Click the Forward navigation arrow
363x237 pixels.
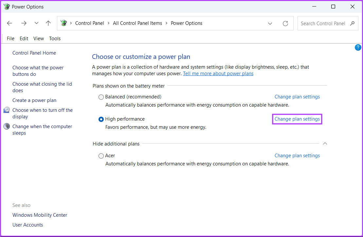pos(24,23)
